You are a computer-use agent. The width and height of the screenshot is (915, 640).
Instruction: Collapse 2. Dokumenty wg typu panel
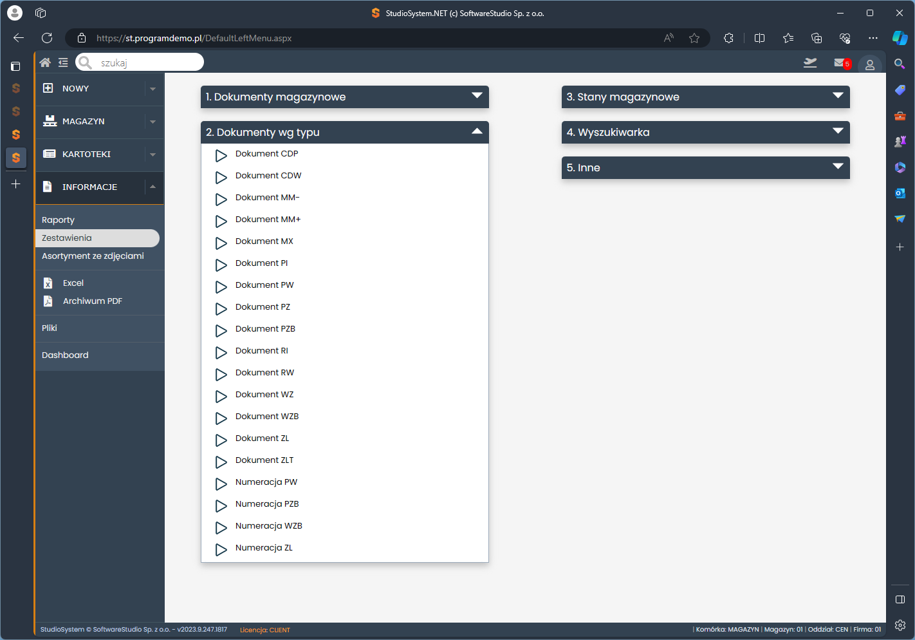(x=345, y=132)
